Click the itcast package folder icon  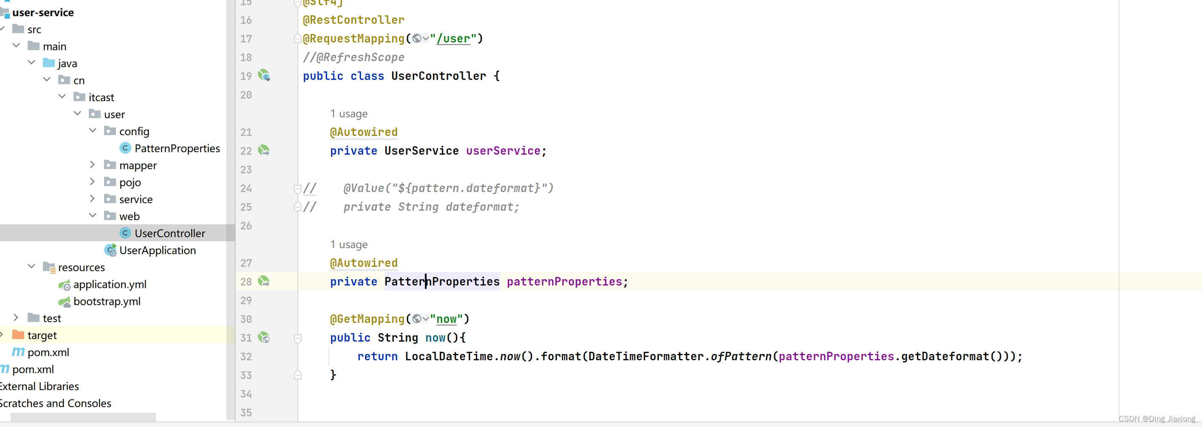pyautogui.click(x=79, y=96)
